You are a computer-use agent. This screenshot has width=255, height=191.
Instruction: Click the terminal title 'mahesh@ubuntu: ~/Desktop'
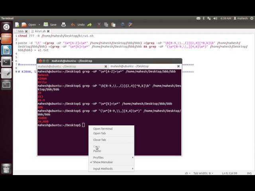72,61
